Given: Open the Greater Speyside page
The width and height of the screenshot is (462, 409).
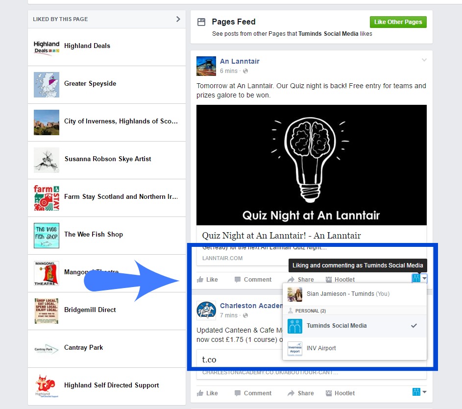Looking at the screenshot, I should tap(90, 84).
